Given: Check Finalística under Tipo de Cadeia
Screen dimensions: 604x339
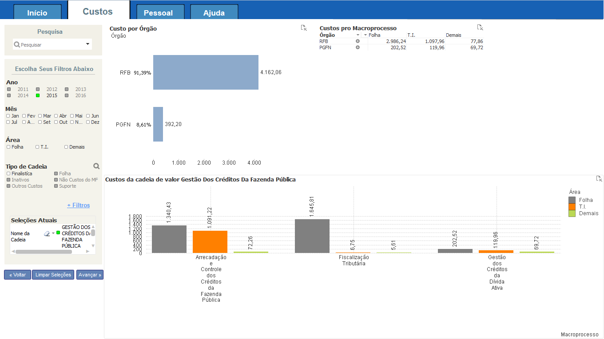Looking at the screenshot, I should pos(8,173).
